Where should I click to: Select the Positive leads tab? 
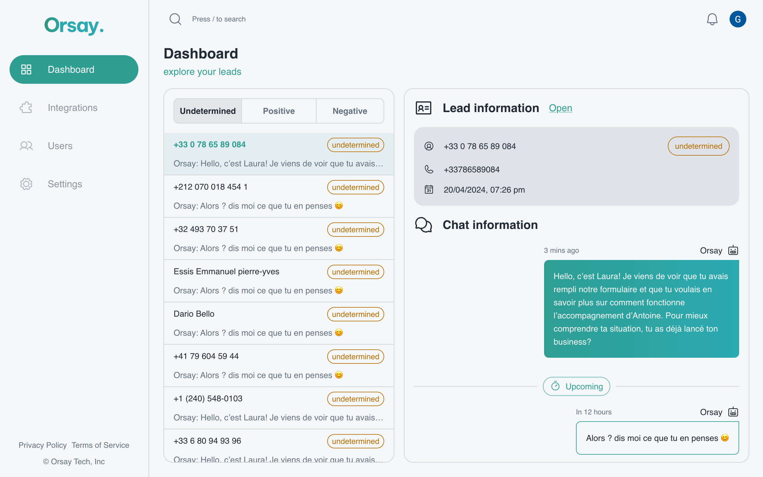pyautogui.click(x=278, y=111)
